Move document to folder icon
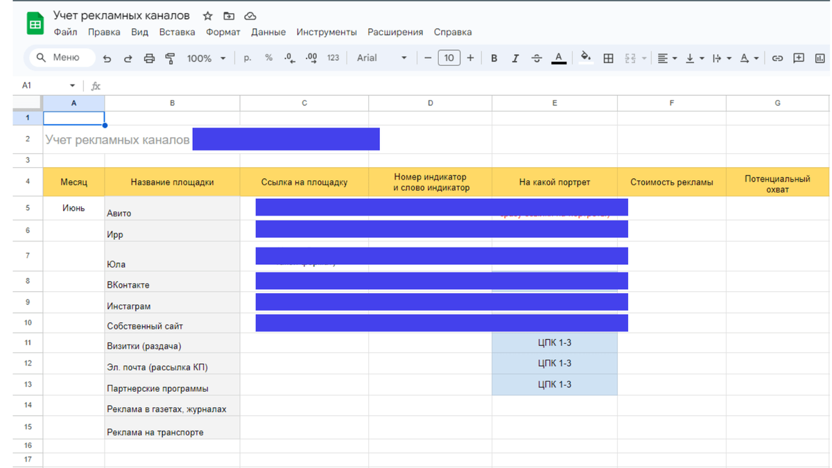The height and width of the screenshot is (468, 832). point(229,15)
